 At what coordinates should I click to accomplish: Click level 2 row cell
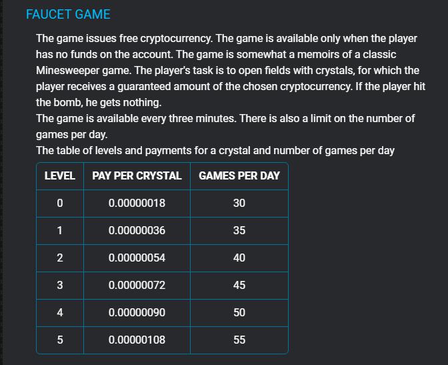point(60,258)
